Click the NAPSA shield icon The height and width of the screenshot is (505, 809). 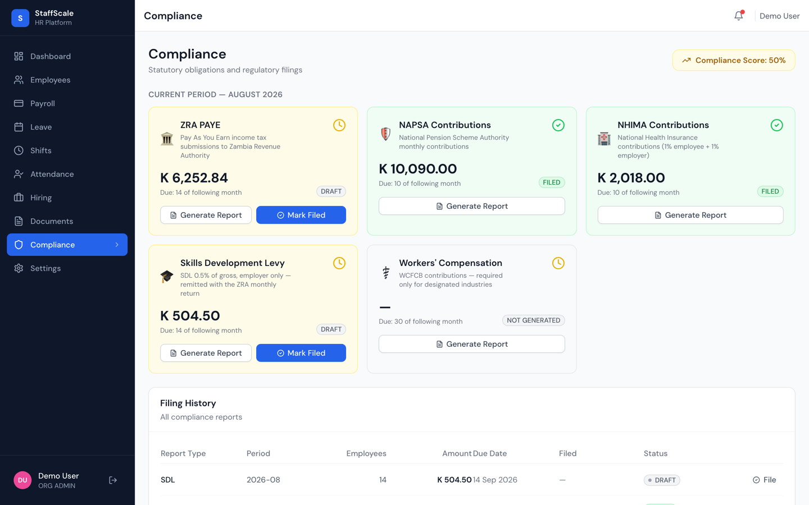pyautogui.click(x=385, y=134)
